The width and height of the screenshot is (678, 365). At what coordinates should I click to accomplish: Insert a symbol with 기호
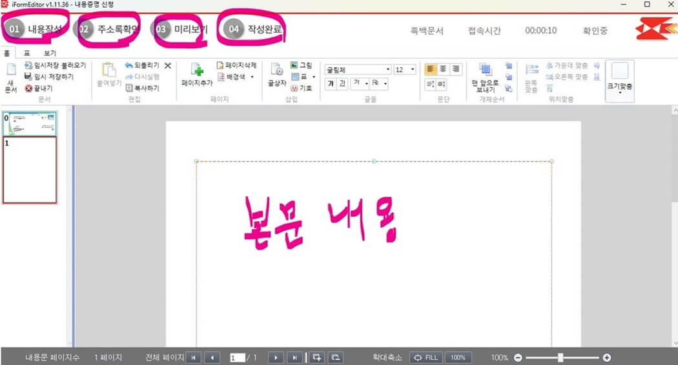point(302,88)
